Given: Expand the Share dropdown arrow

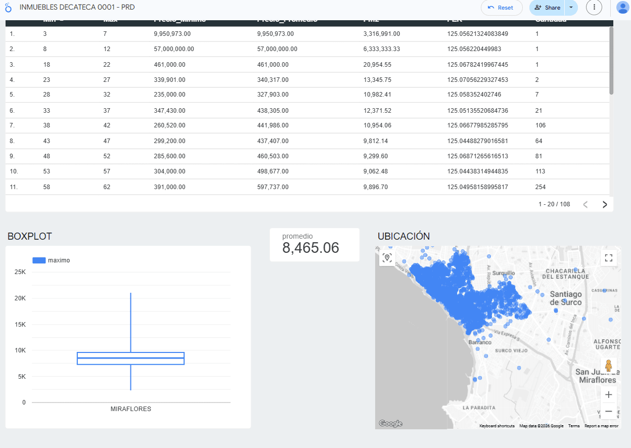Looking at the screenshot, I should [x=571, y=8].
